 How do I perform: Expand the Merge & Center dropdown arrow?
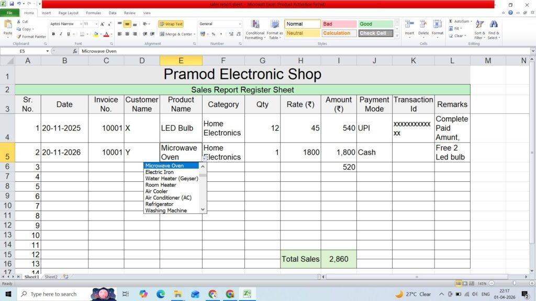tap(195, 34)
